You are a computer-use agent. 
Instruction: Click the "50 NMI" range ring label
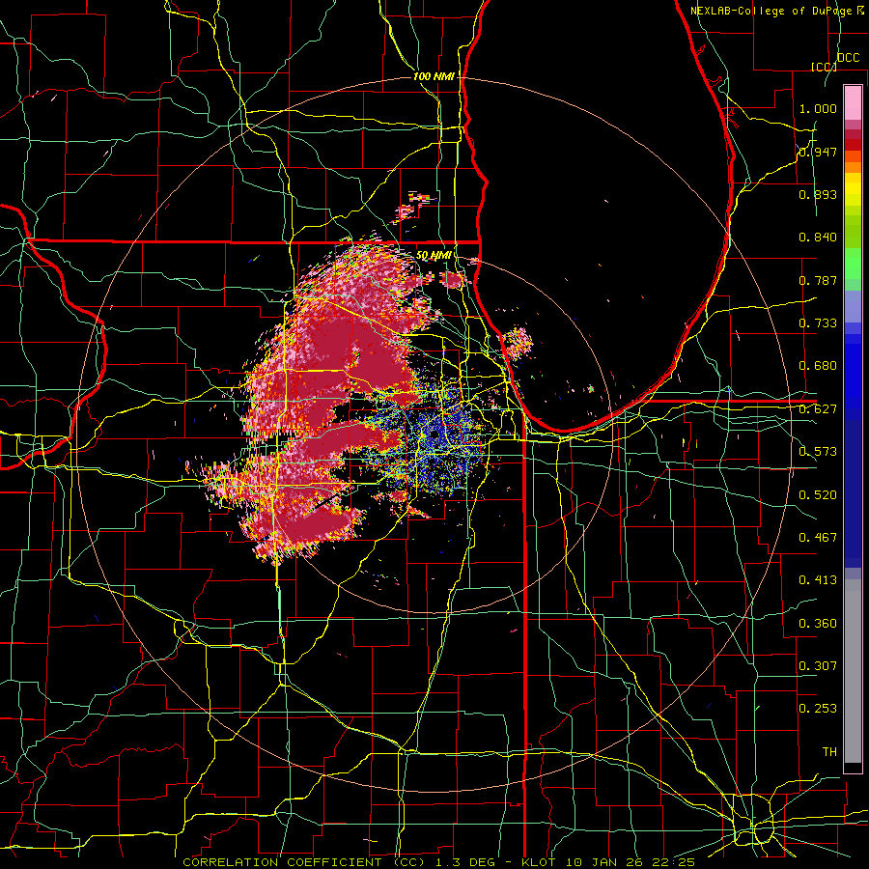pyautogui.click(x=434, y=256)
